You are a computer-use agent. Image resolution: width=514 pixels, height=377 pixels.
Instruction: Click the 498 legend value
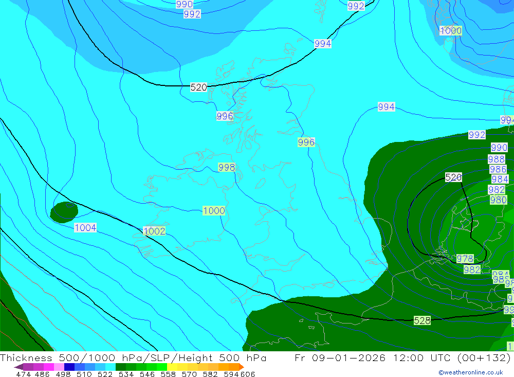63,374
